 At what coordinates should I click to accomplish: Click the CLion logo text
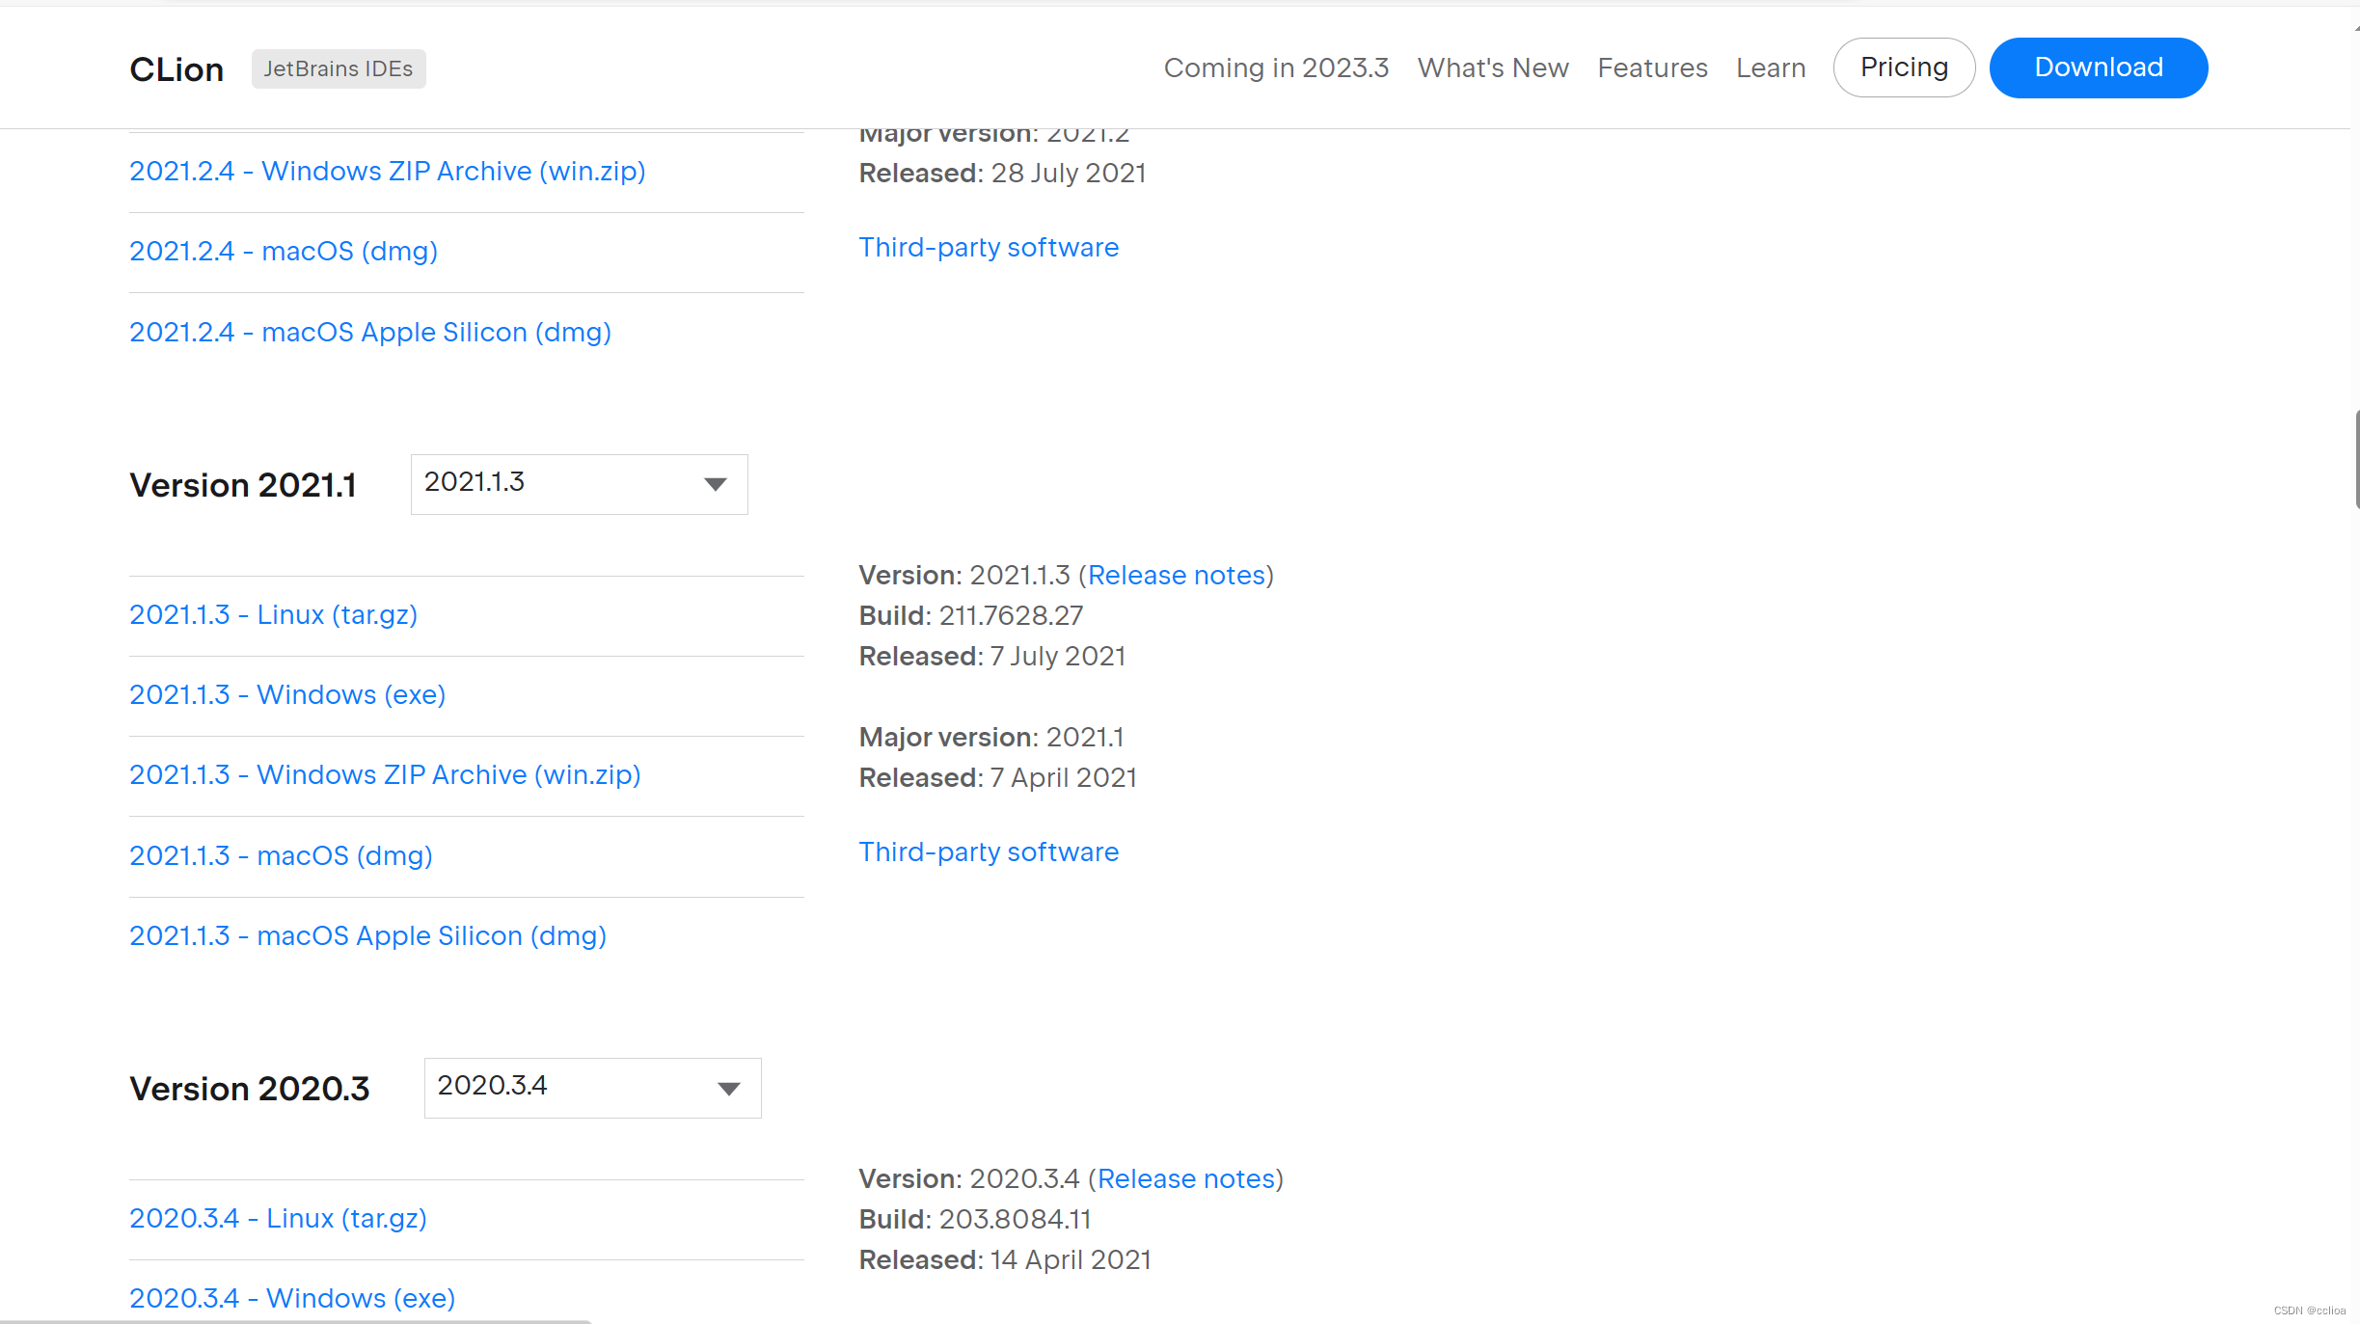coord(176,68)
